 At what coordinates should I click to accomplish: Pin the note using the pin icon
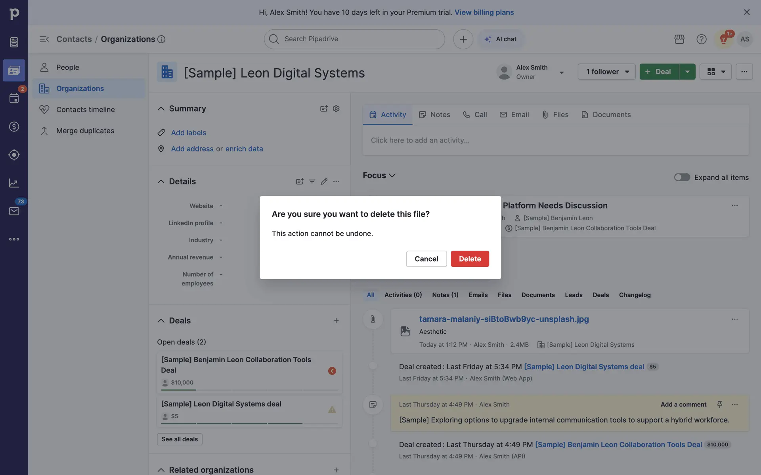(719, 405)
